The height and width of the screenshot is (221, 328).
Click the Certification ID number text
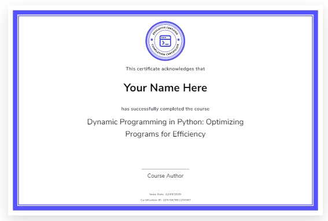165,200
